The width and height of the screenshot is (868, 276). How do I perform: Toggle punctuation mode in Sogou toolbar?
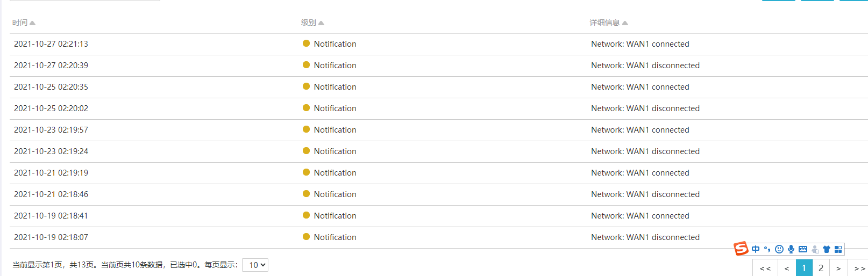767,249
